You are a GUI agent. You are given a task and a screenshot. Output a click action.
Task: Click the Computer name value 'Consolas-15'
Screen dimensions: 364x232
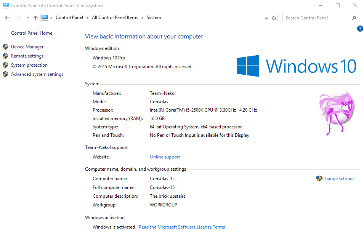tap(162, 179)
